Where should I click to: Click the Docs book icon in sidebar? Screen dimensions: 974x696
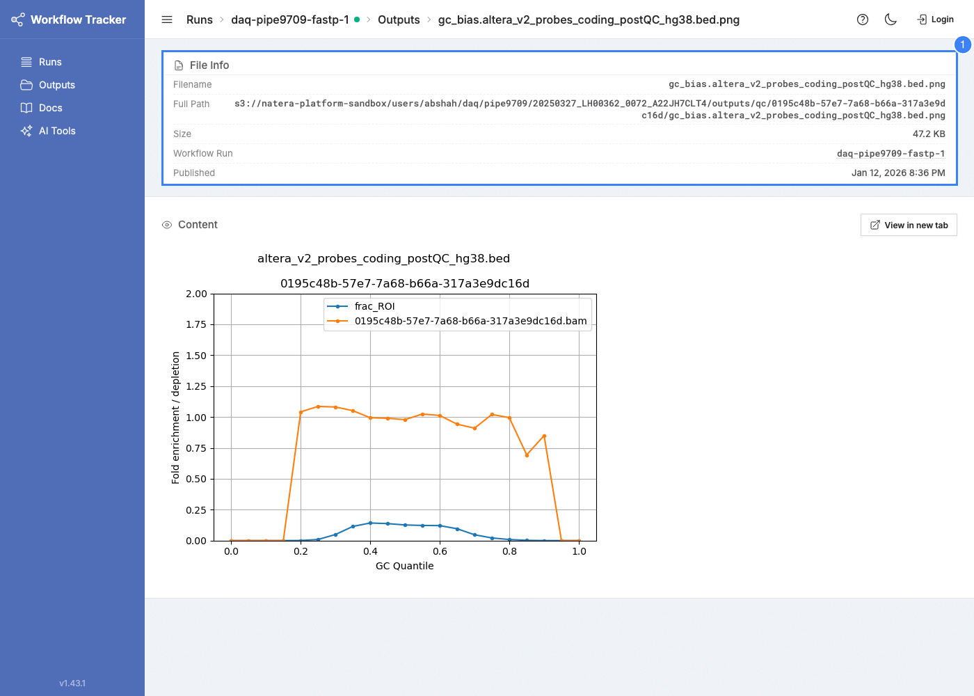tap(26, 108)
